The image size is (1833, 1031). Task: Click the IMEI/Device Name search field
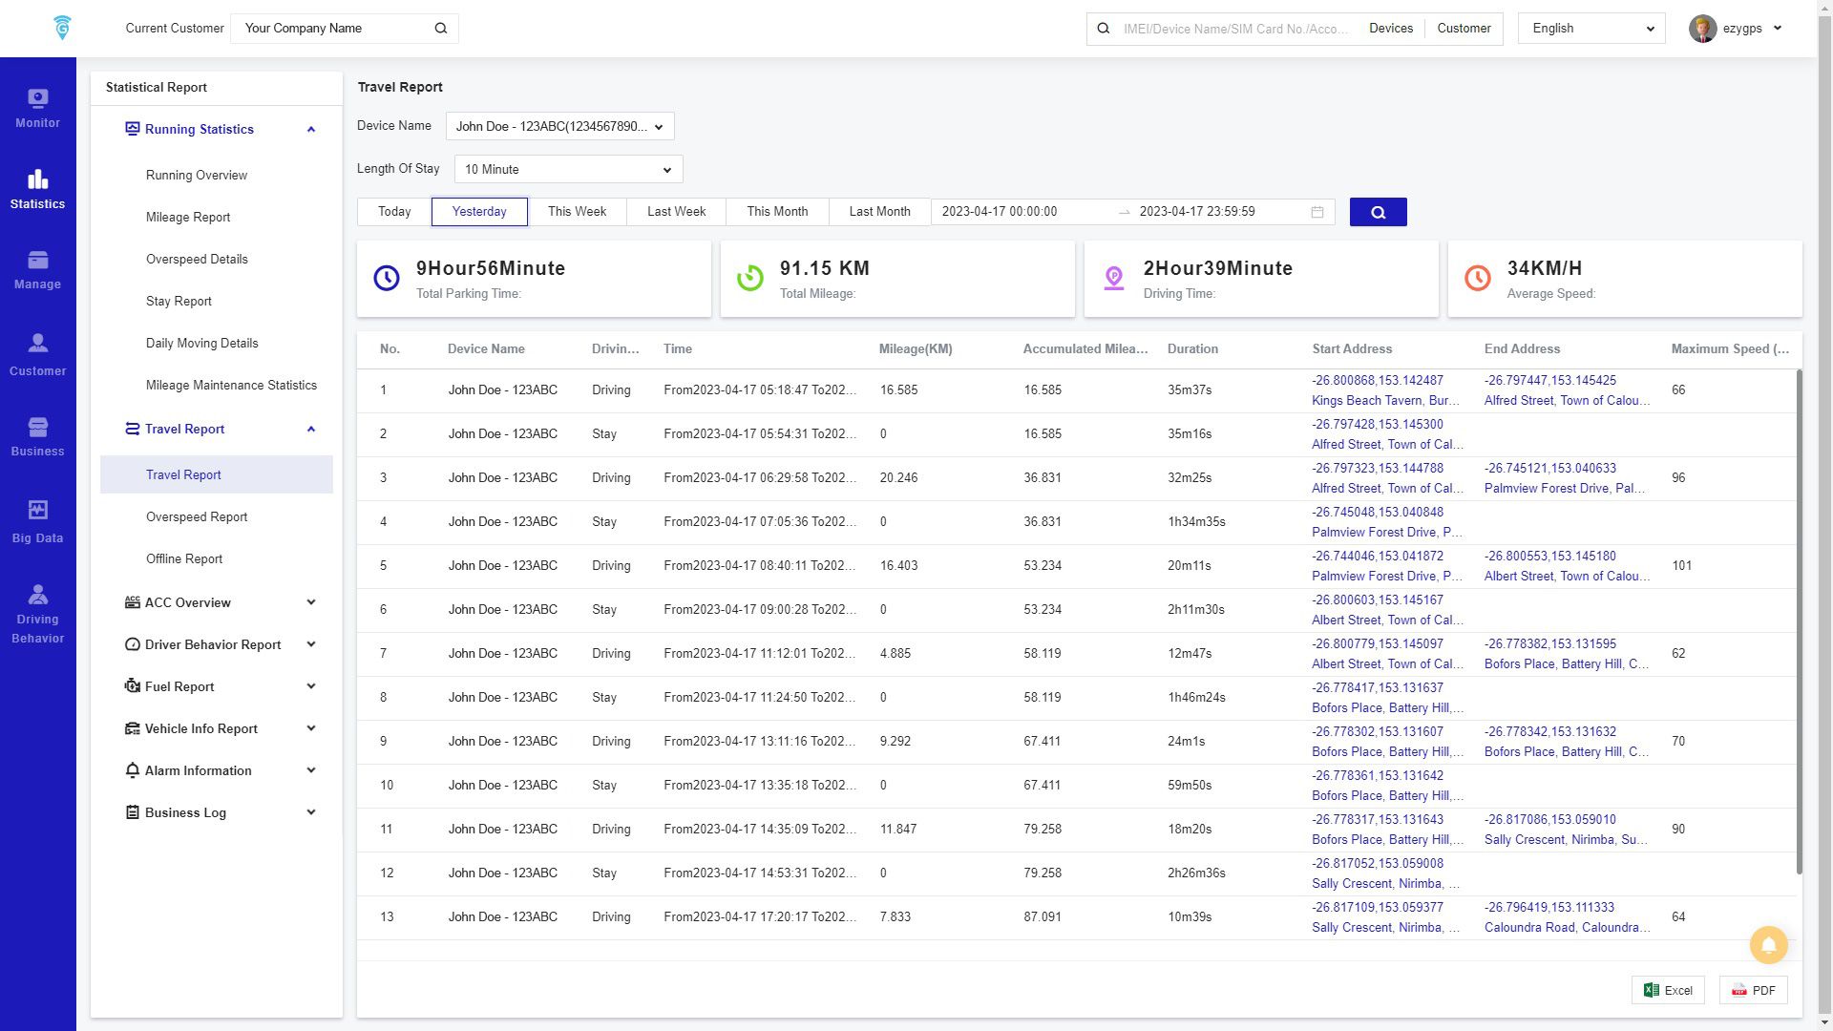point(1235,29)
